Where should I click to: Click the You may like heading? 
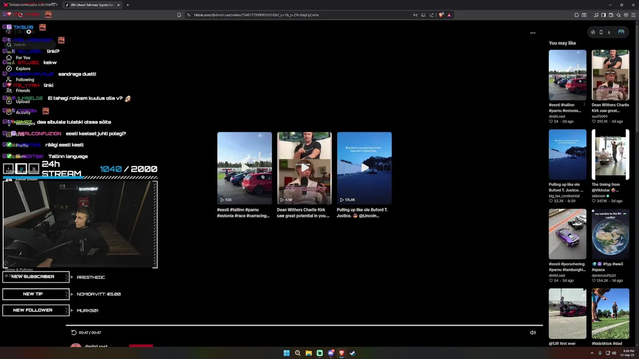(562, 43)
